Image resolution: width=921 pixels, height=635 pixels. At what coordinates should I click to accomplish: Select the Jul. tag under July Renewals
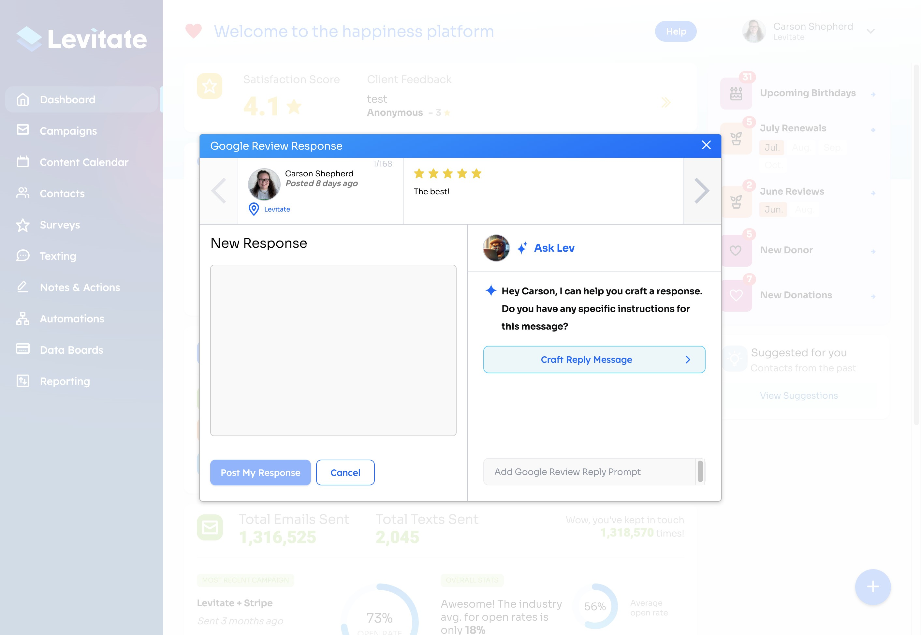[x=771, y=148]
